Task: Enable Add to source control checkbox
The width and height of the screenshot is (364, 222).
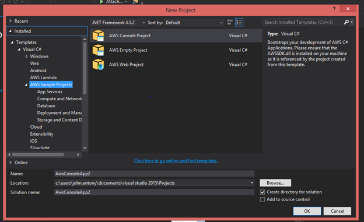Action: pos(262,199)
